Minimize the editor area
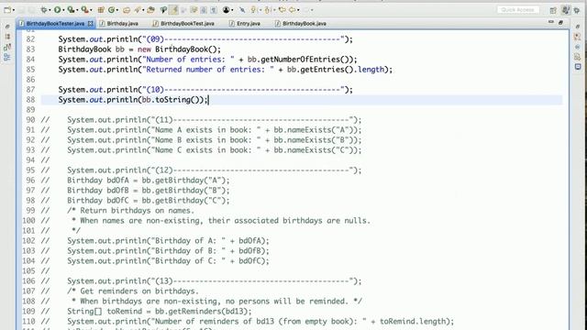587x330 pixels. [550, 22]
